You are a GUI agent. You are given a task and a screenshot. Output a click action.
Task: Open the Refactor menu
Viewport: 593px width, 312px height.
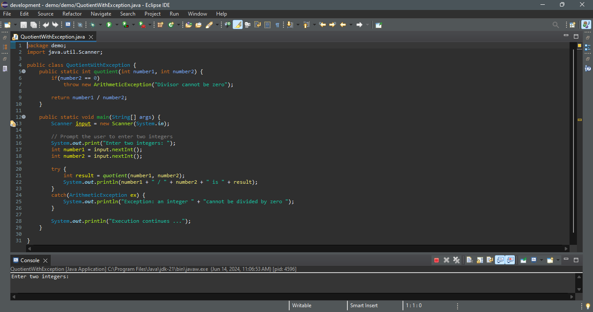pos(72,14)
